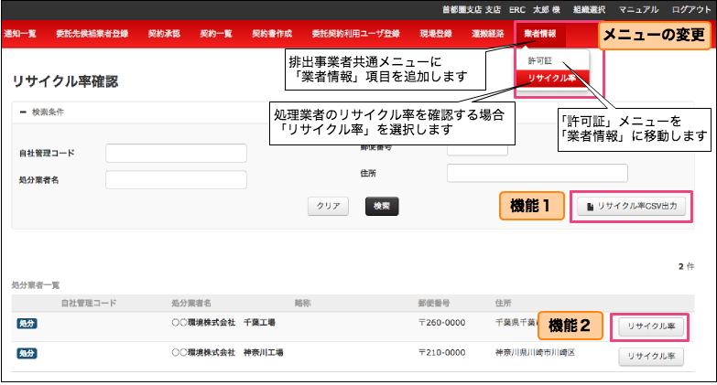Go to the 契約一覧 tab
Image resolution: width=717 pixels, height=385 pixels.
coord(215,34)
